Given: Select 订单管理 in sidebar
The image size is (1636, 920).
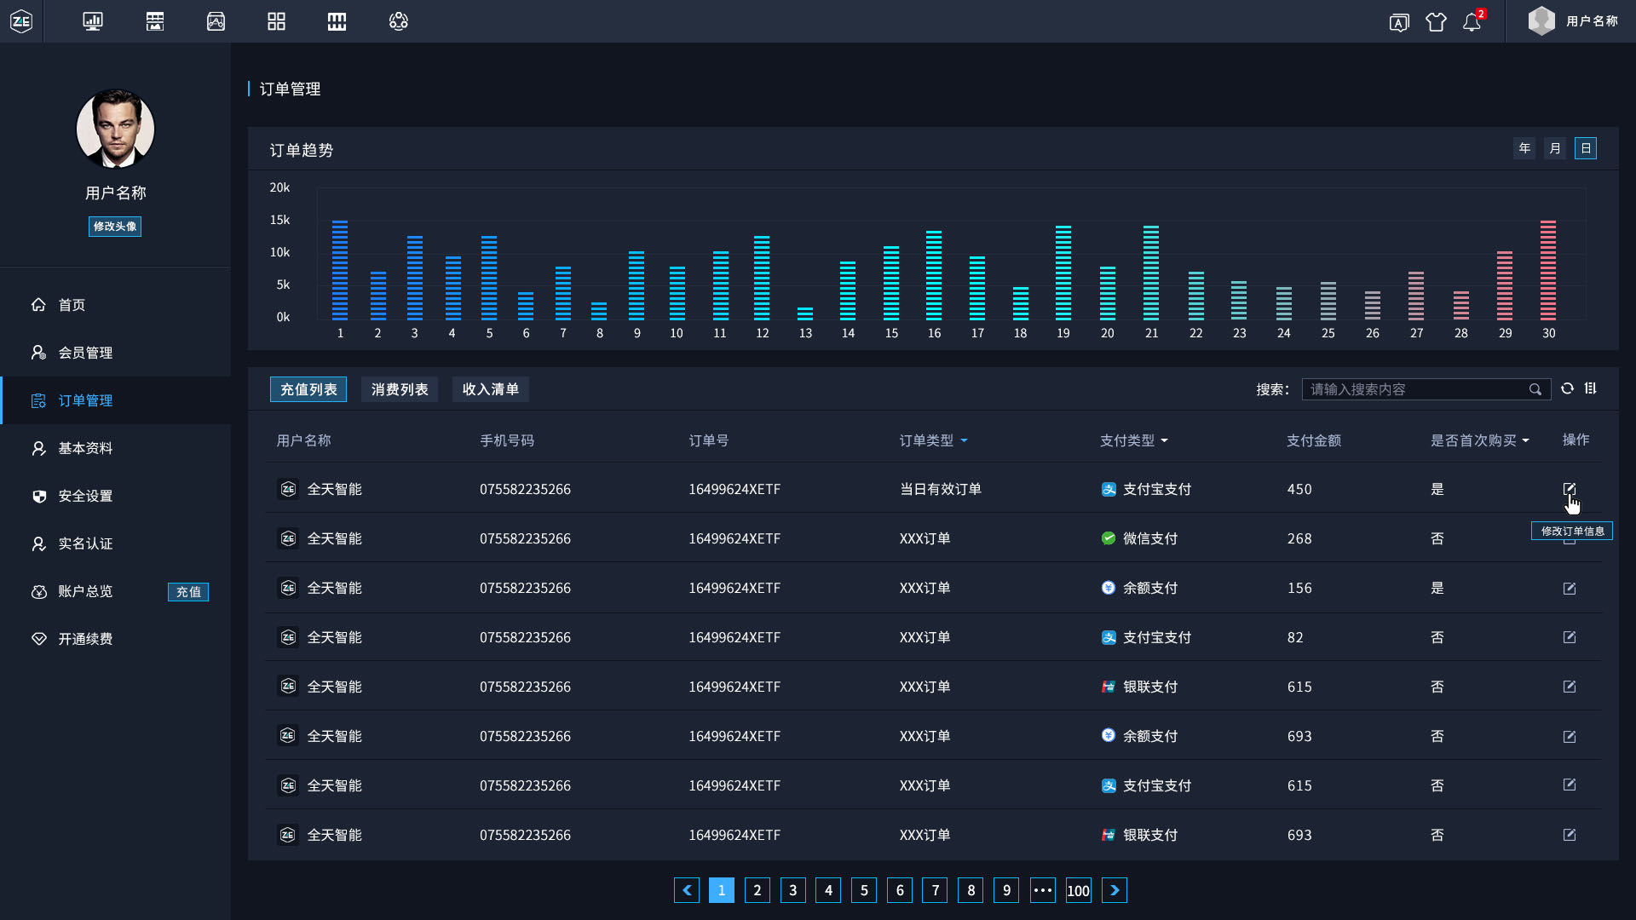Looking at the screenshot, I should click(x=116, y=400).
